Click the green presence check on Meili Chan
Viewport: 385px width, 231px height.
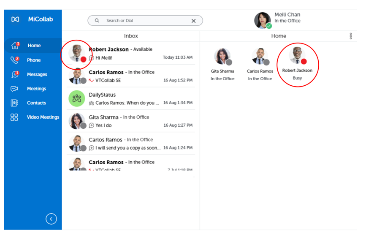[x=269, y=26]
